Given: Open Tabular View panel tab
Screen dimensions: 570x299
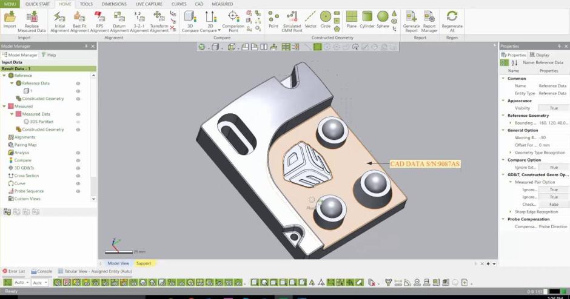Looking at the screenshot, I should coord(95,271).
